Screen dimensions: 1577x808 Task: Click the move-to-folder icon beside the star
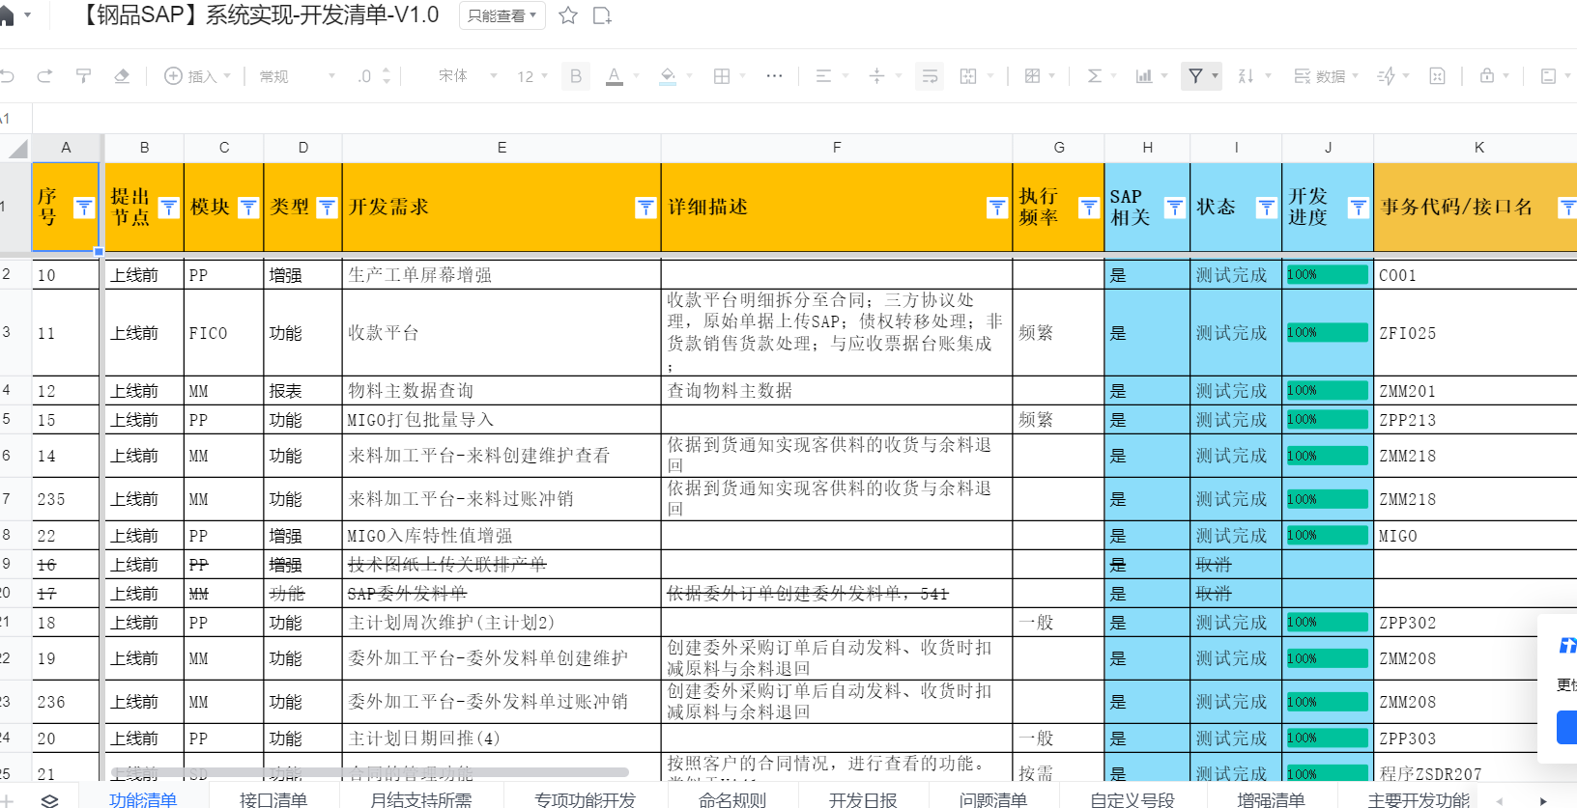pos(602,15)
